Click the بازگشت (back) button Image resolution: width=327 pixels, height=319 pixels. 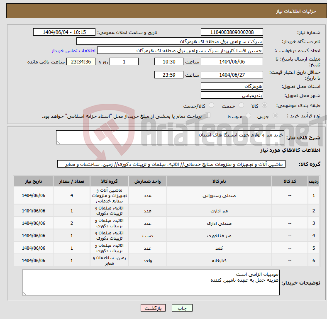[153, 308]
